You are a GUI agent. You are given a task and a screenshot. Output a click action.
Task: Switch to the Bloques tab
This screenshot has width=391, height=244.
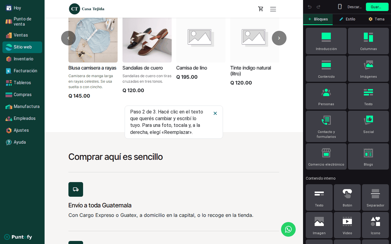318,19
